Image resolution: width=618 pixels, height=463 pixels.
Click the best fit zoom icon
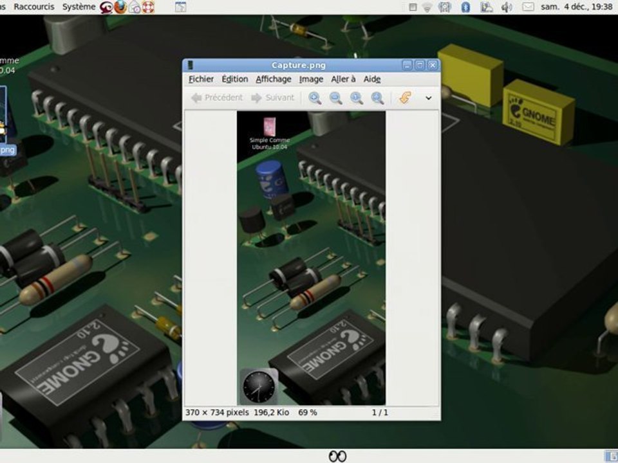click(x=377, y=98)
